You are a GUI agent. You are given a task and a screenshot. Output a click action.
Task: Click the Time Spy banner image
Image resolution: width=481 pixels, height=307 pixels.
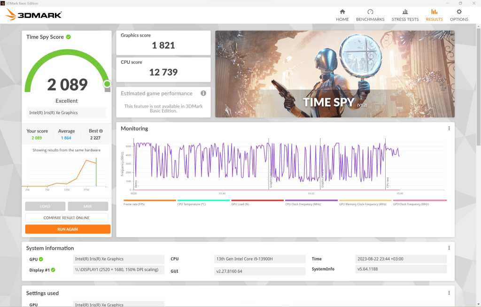click(334, 74)
